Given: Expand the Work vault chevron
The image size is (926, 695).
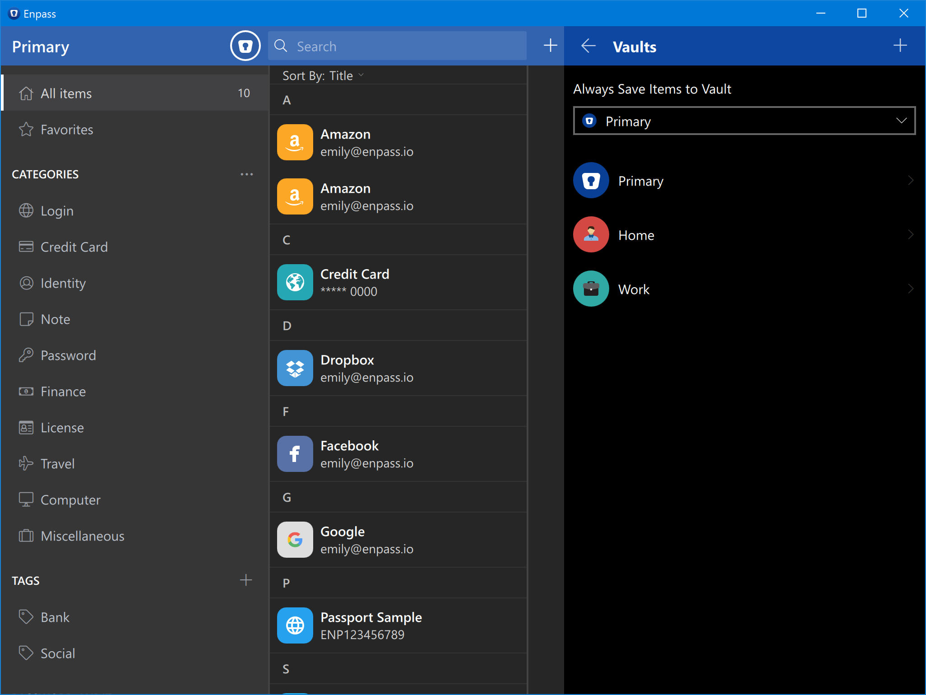Looking at the screenshot, I should click(x=911, y=289).
